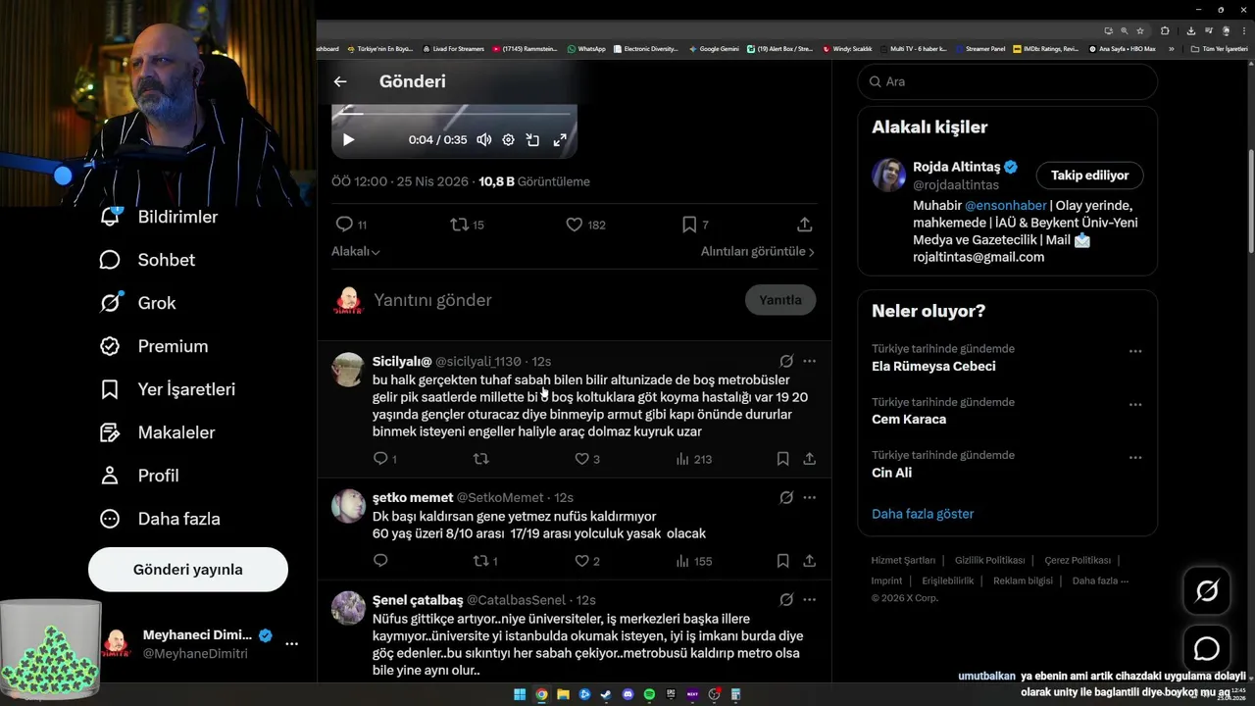Reply to şetko memet comment
1255x706 pixels.
[380, 561]
